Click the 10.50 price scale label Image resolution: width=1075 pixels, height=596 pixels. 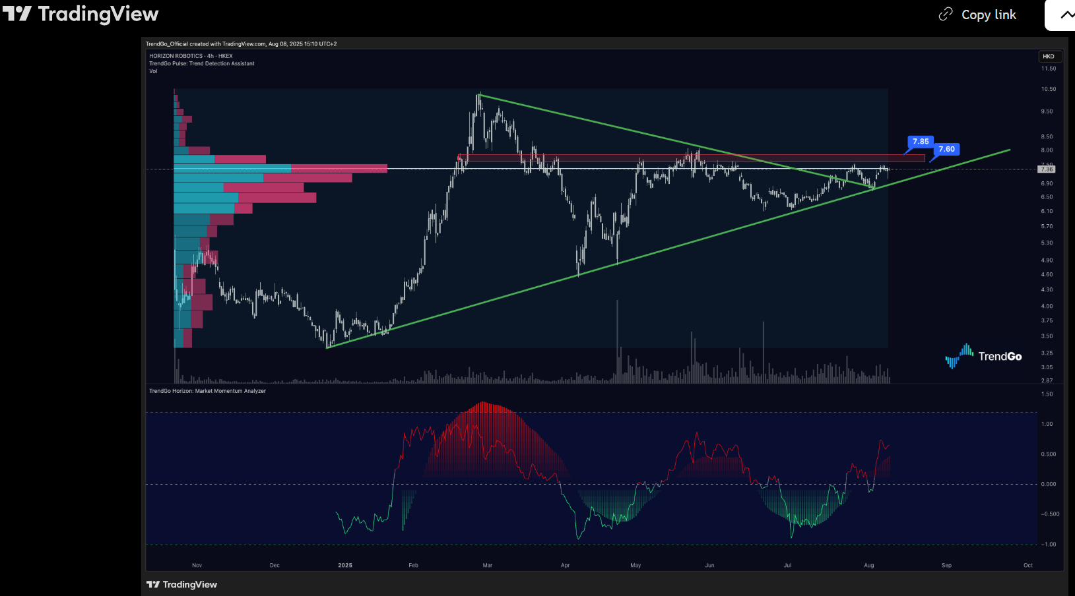pos(1048,89)
